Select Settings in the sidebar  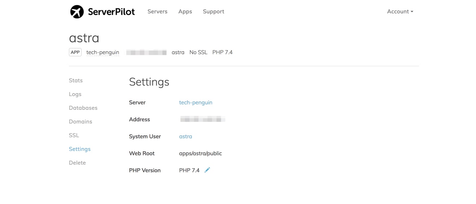[x=80, y=149]
